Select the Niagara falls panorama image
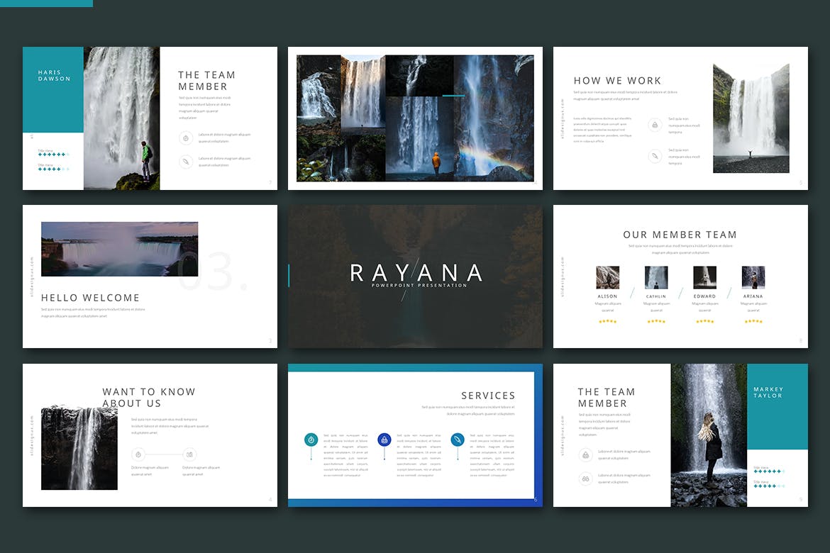The height and width of the screenshot is (553, 830). (119, 249)
